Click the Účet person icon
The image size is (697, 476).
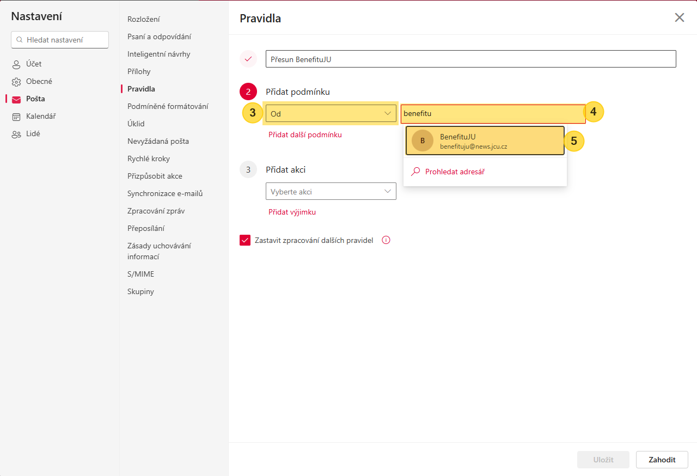point(16,64)
